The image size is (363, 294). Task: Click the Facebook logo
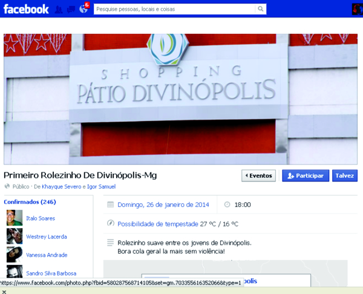point(26,9)
